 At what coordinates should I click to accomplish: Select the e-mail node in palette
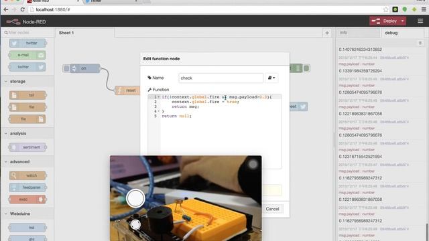(x=27, y=55)
